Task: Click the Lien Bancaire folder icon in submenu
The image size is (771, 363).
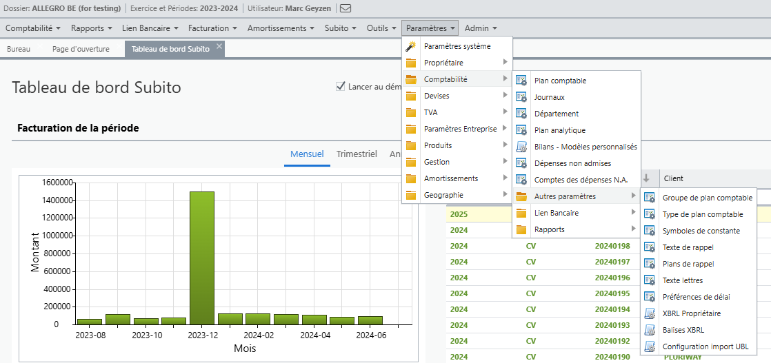Action: coord(521,213)
